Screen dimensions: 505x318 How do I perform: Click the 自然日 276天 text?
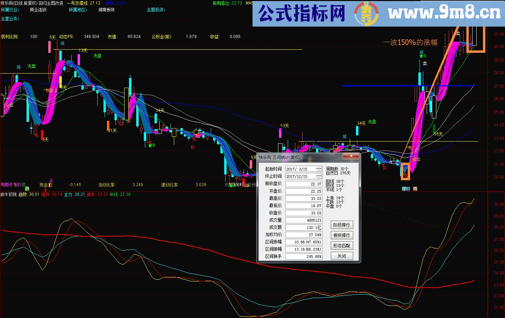[x=338, y=173]
